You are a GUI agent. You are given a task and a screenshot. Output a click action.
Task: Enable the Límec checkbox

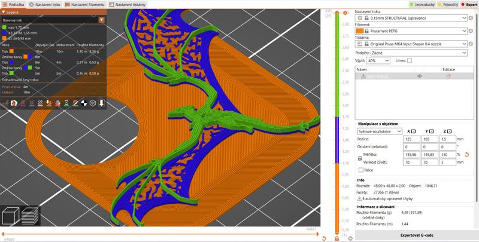(x=410, y=61)
